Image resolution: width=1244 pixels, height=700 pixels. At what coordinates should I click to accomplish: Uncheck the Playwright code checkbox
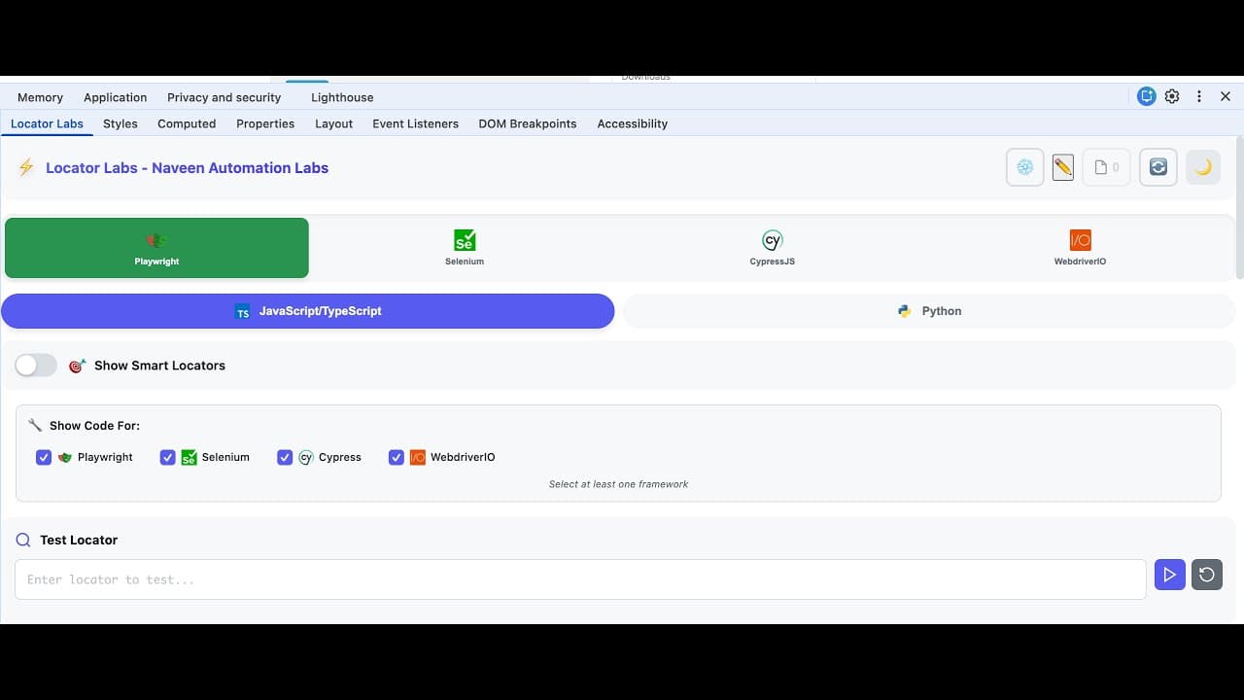coord(44,457)
